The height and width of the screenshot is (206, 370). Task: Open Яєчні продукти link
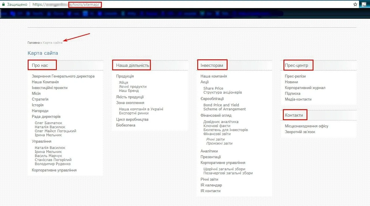(x=133, y=87)
